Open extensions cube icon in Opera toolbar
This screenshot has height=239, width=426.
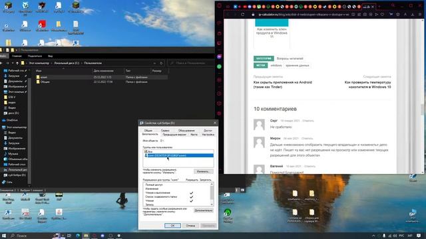point(398,15)
